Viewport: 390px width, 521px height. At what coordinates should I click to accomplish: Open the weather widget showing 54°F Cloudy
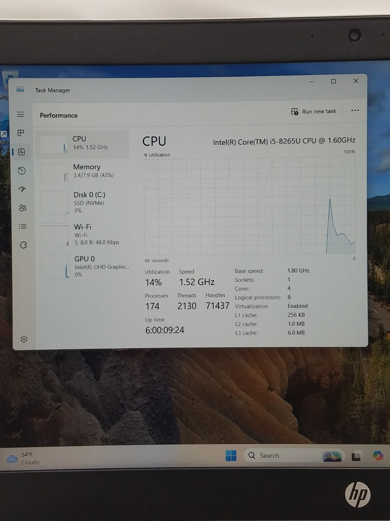23,458
